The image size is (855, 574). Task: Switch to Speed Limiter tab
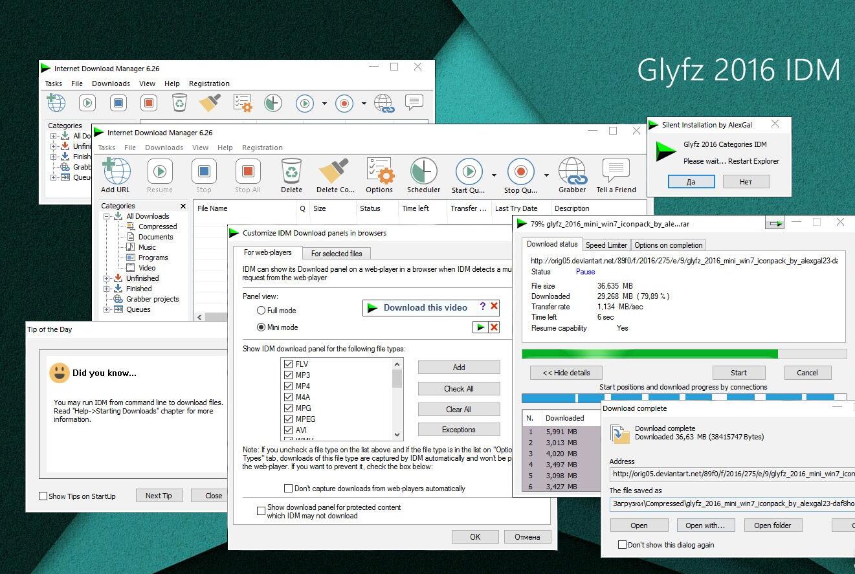[606, 245]
